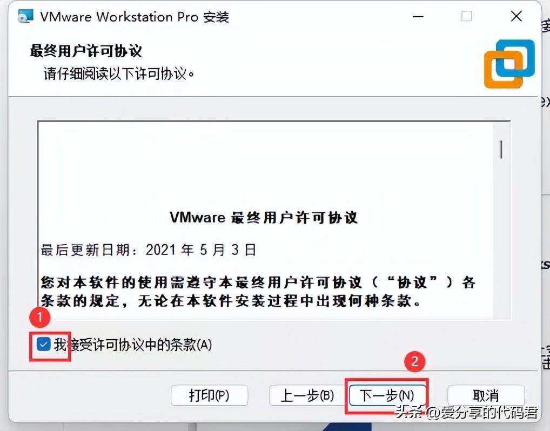Uncheck the accept license terms checkbox
Viewport: 550px width, 431px height.
[44, 345]
